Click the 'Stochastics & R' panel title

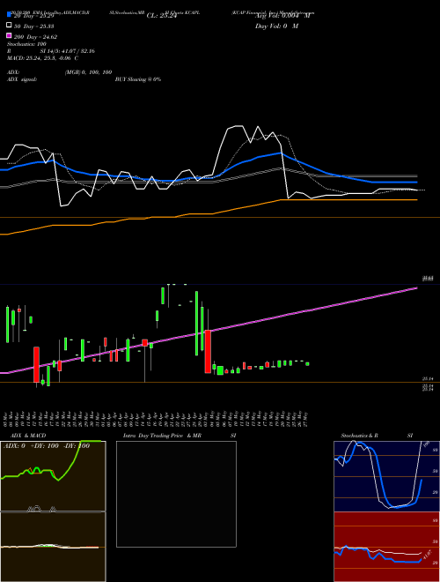pyautogui.click(x=359, y=436)
